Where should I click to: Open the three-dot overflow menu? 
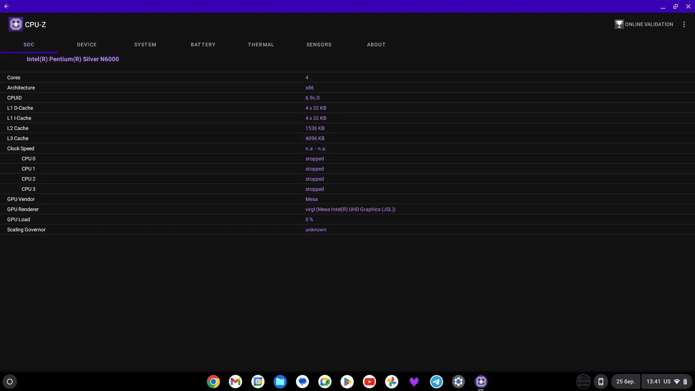(684, 24)
